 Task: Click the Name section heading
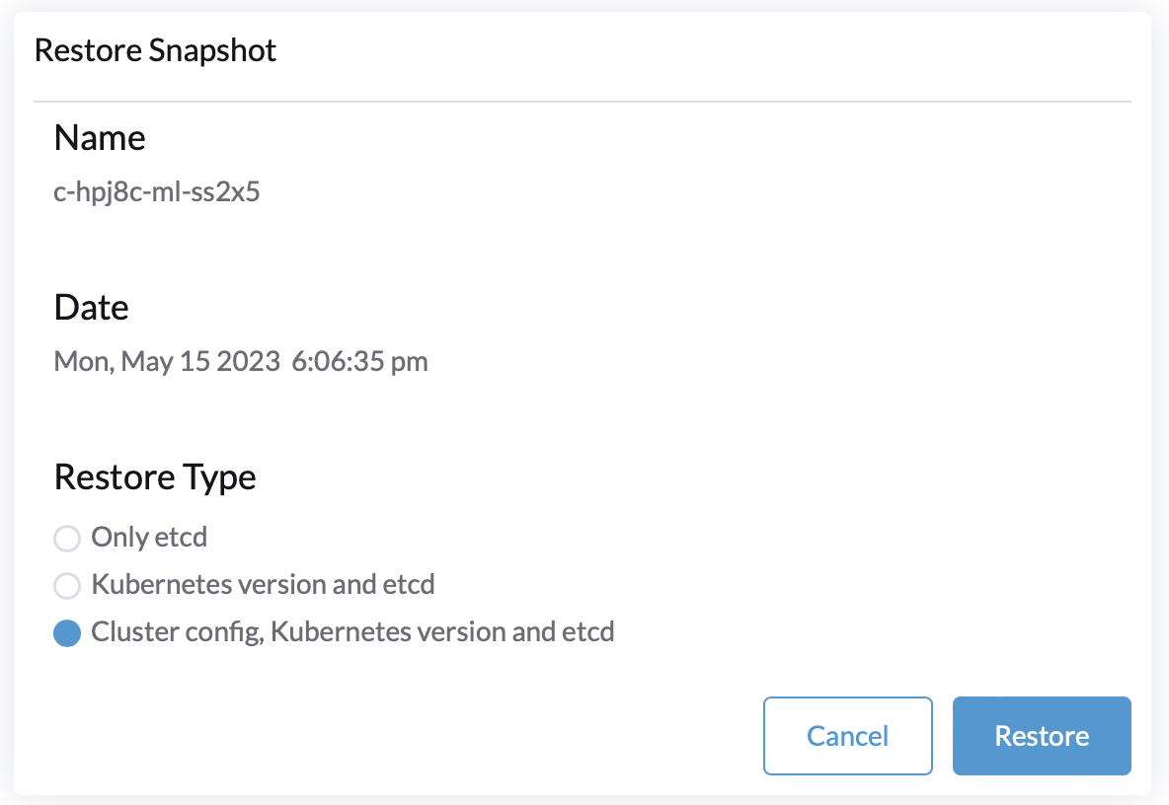[99, 138]
